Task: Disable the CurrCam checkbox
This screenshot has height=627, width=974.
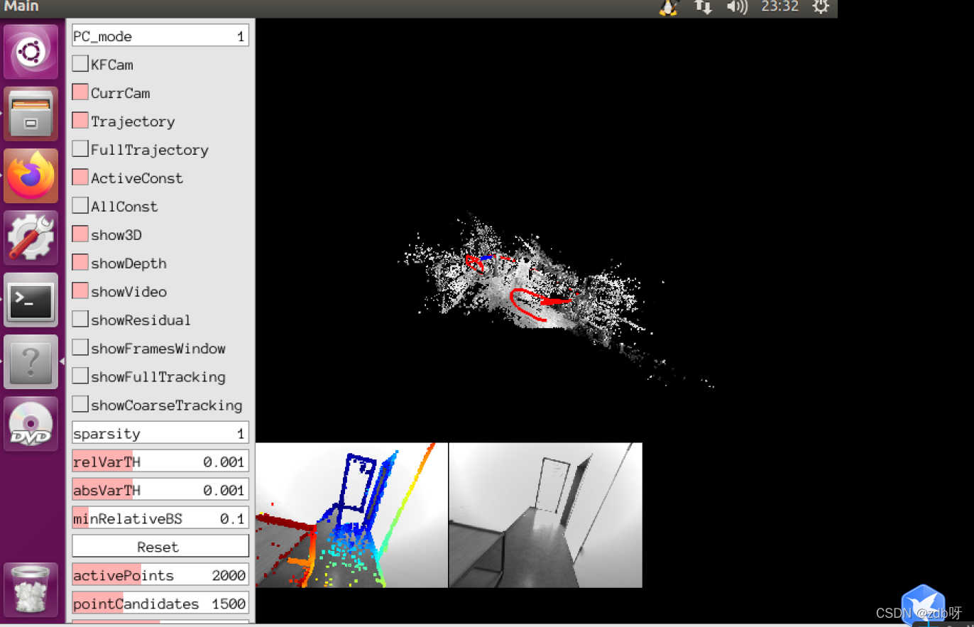Action: 80,92
